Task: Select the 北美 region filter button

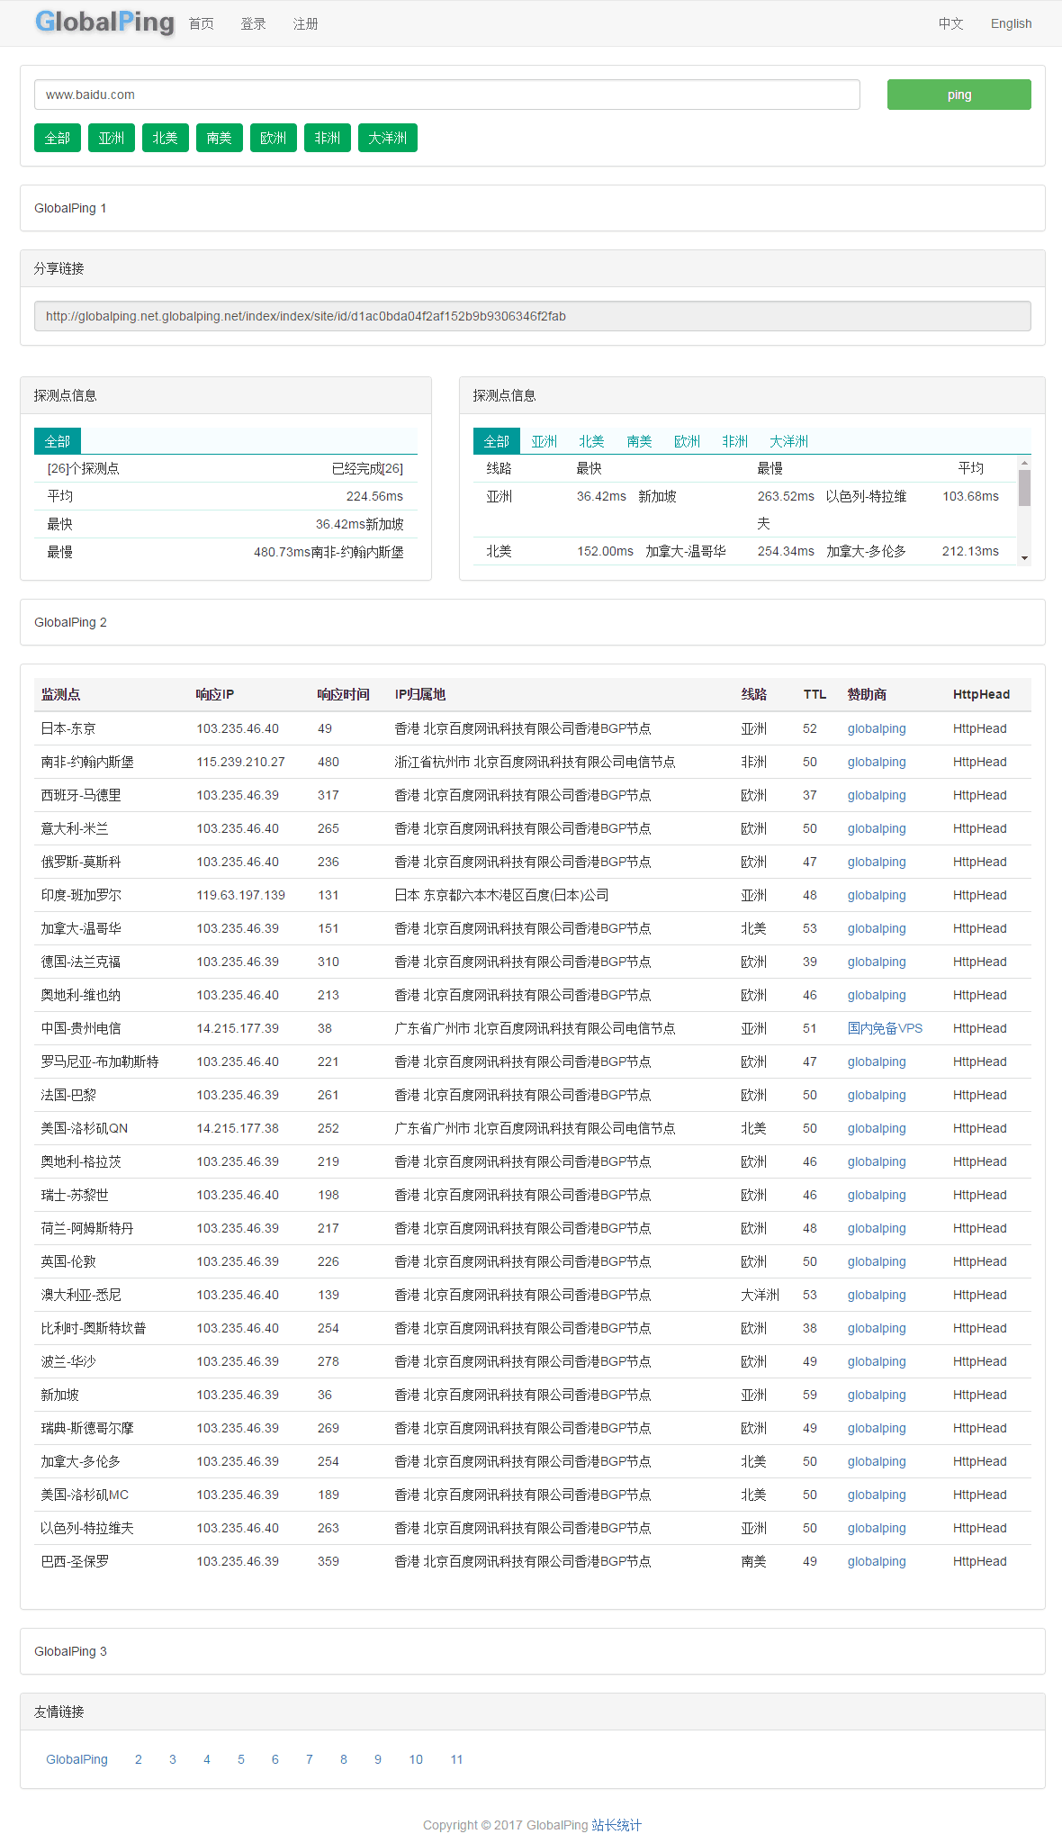Action: [x=166, y=138]
